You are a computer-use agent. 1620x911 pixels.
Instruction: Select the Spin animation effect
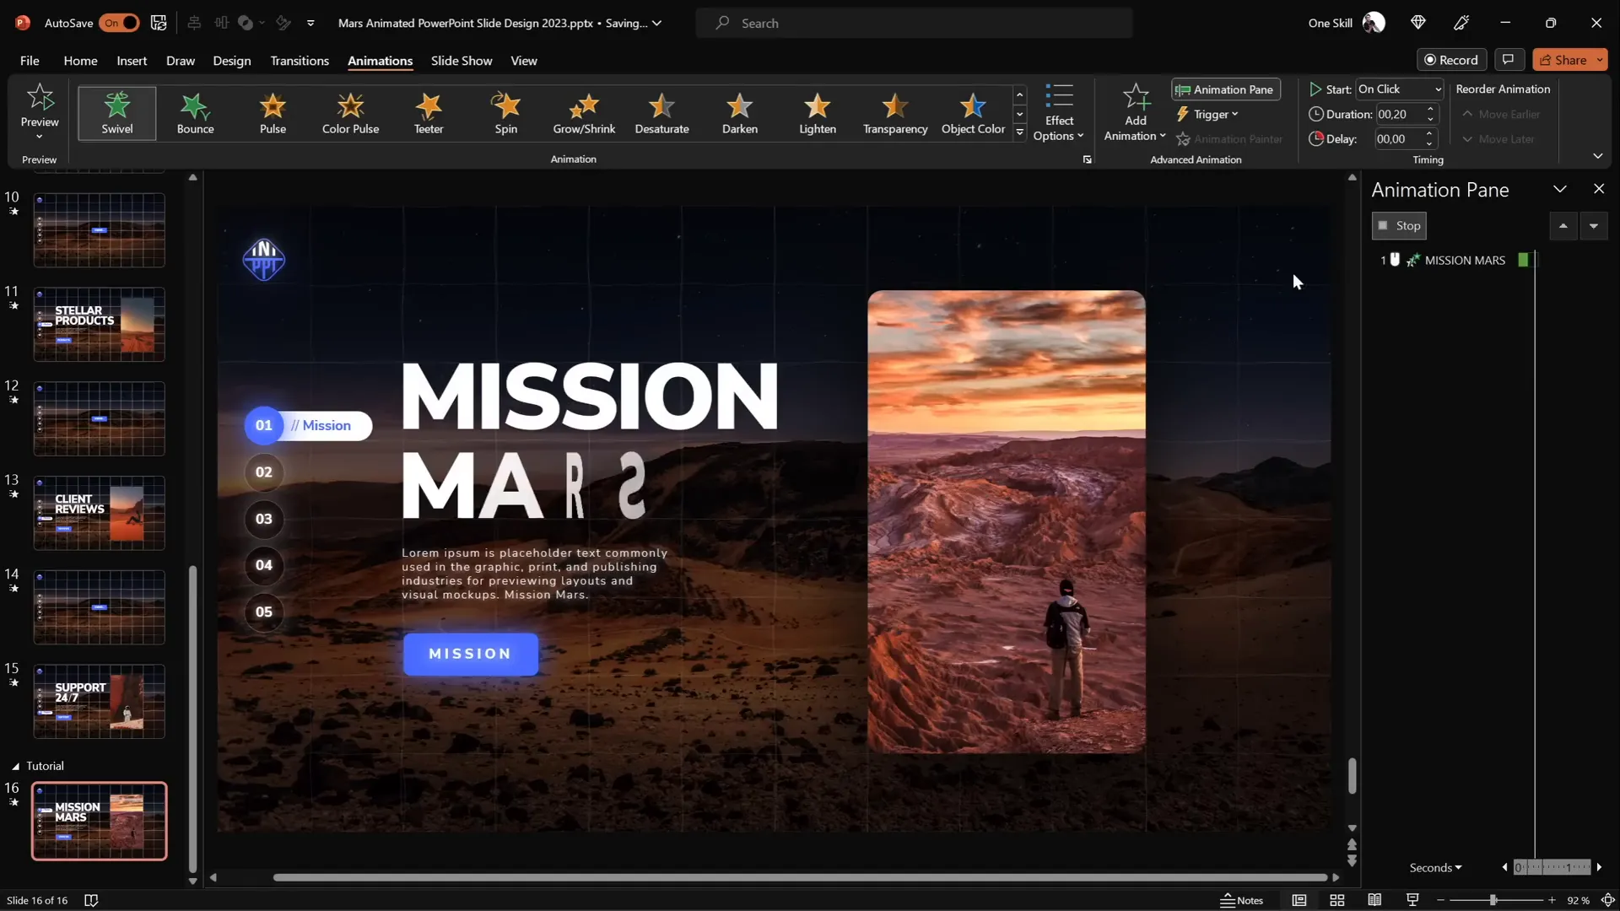(x=505, y=113)
